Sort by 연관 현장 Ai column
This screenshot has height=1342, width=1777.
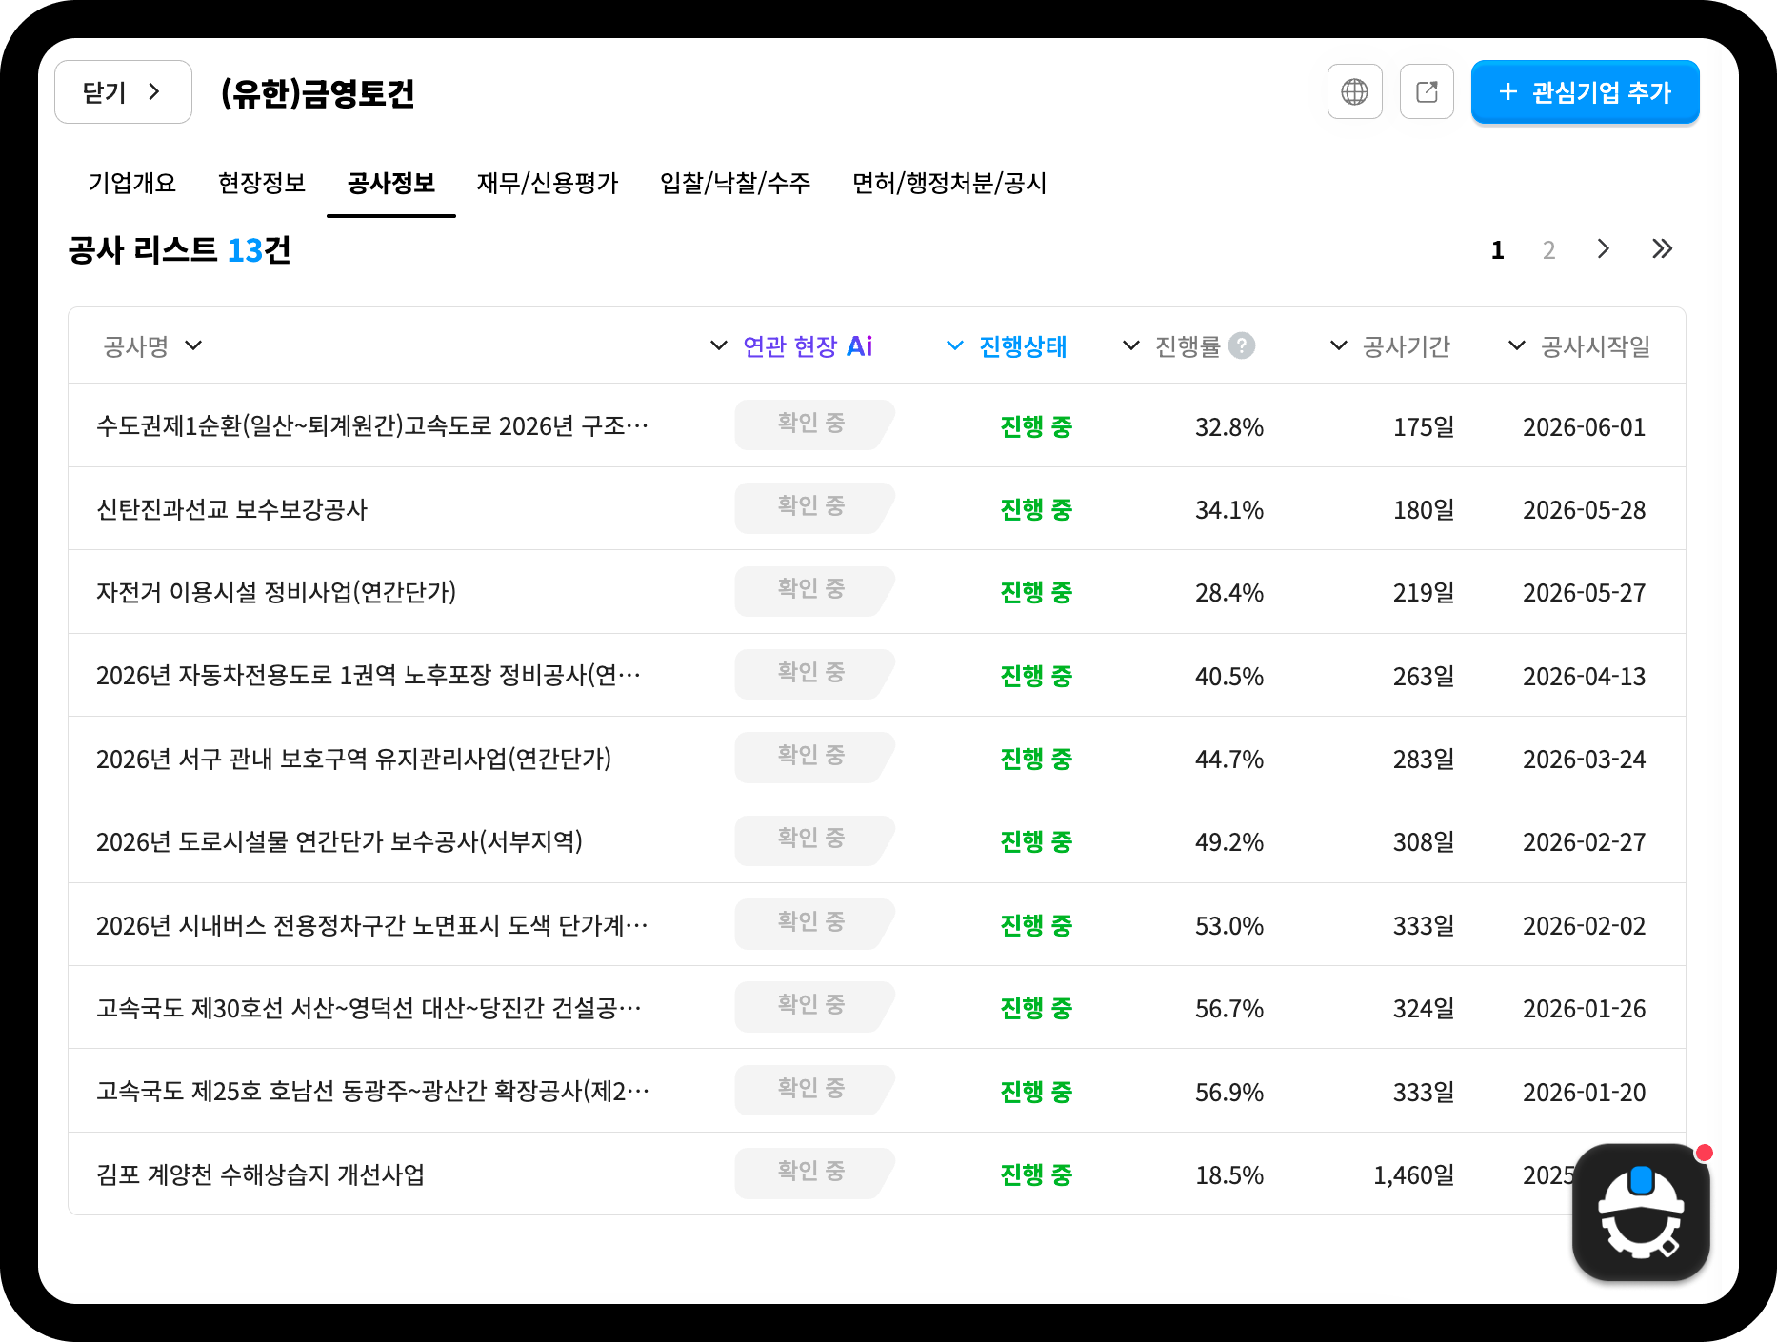[x=791, y=345]
